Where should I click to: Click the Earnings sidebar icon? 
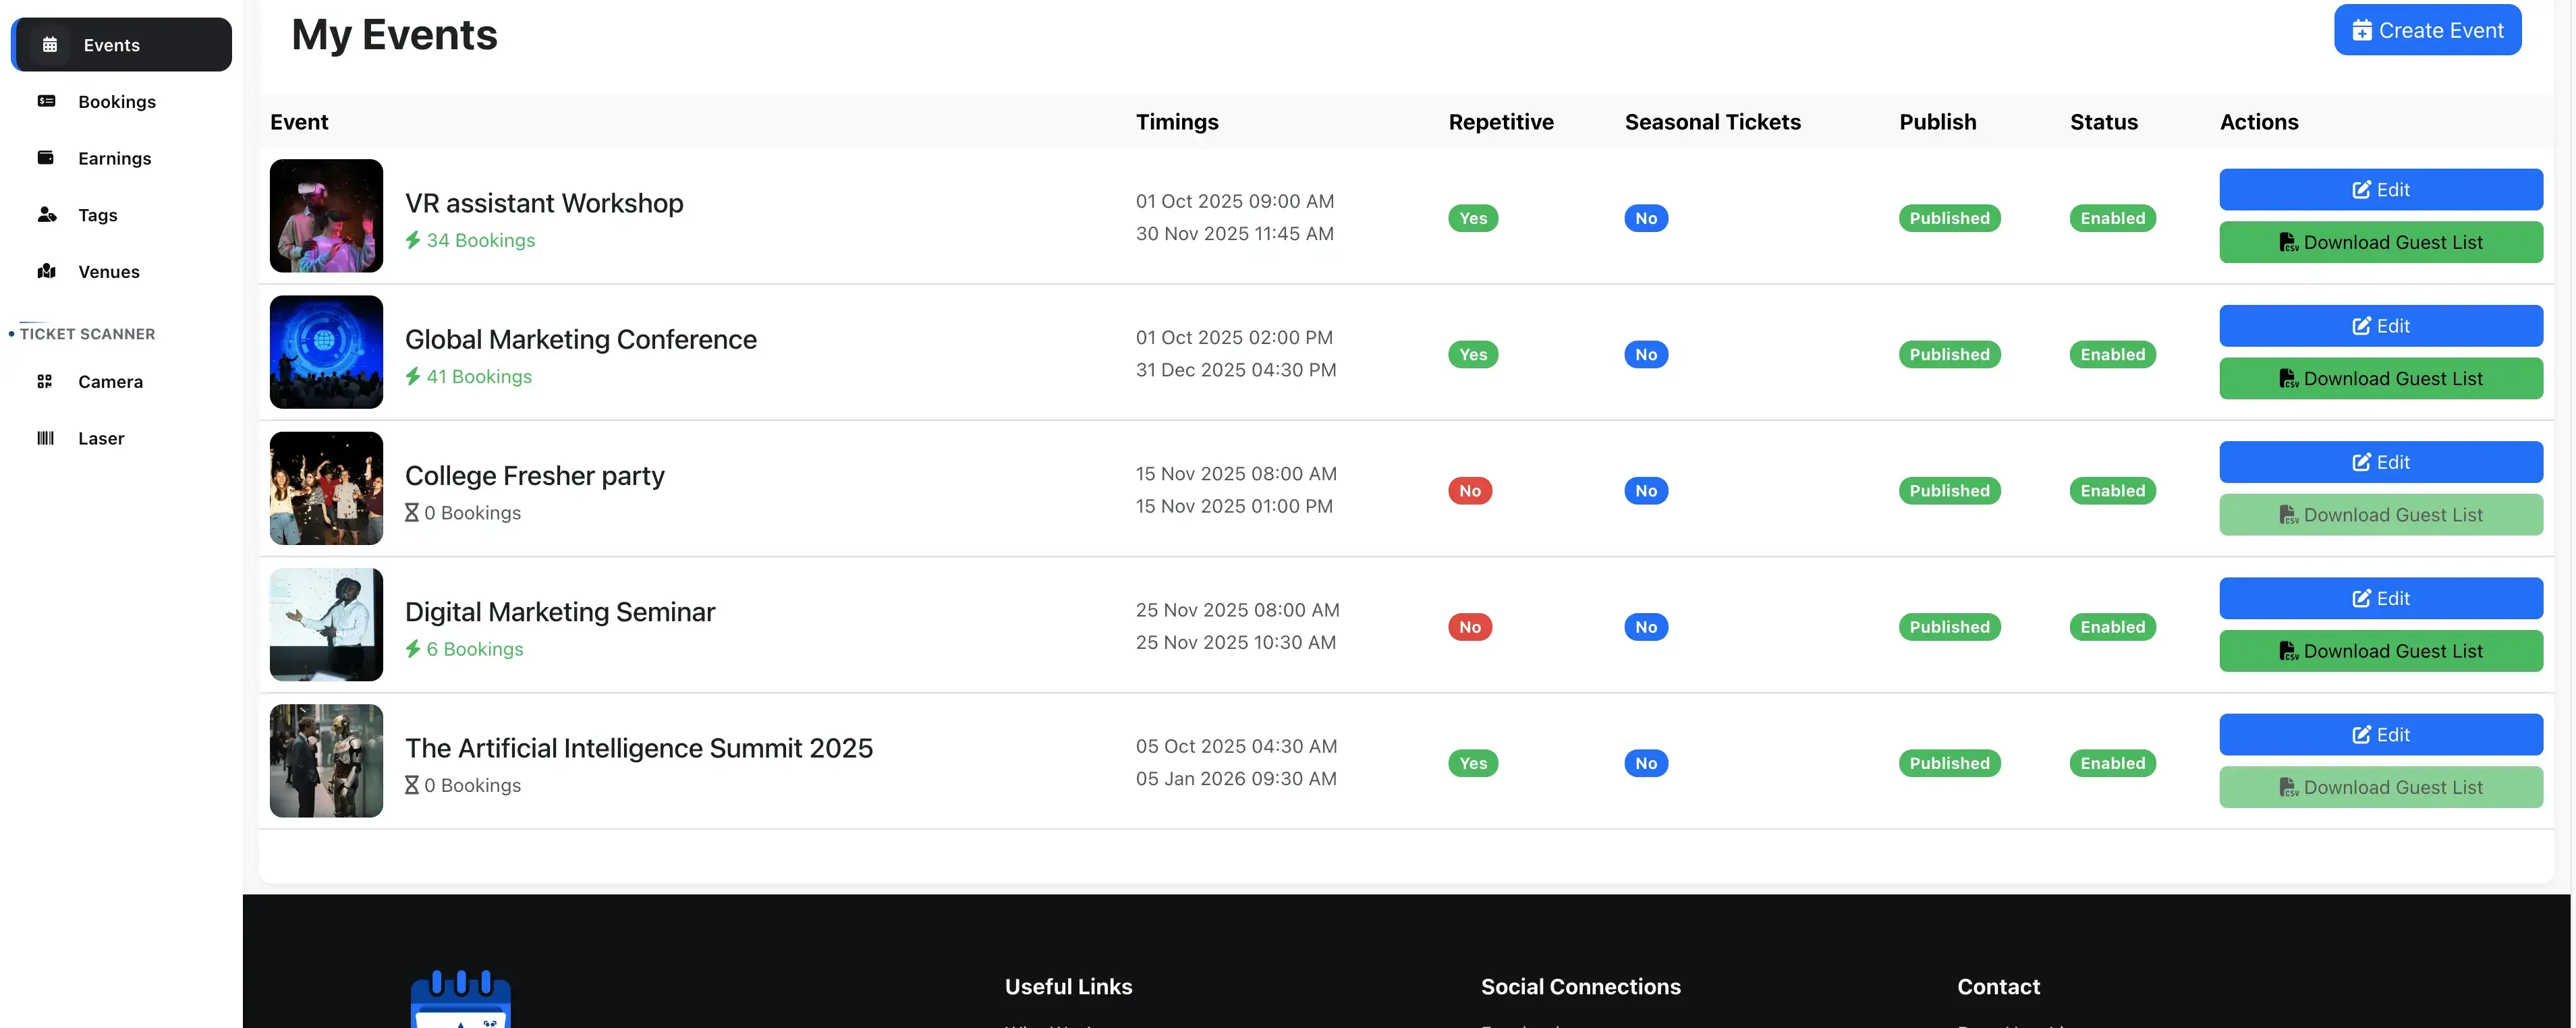point(47,157)
